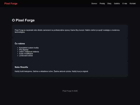This screenshot has width=140, height=105.
Task: Visit the Galéria page
Action: (117, 4)
